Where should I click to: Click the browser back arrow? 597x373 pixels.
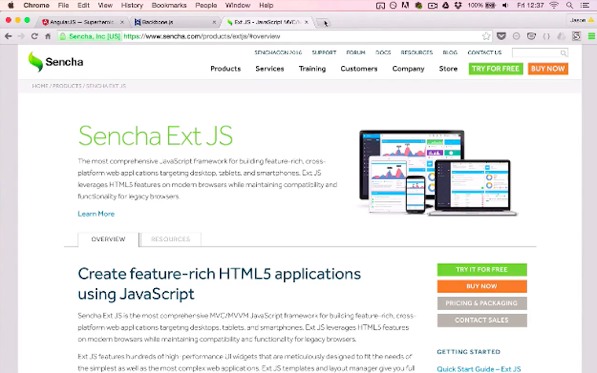(x=8, y=36)
